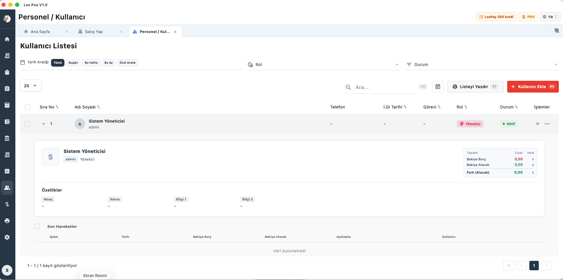563x280 pixels.
Task: Open the chart reports sidebar icon
Action: click(7, 171)
